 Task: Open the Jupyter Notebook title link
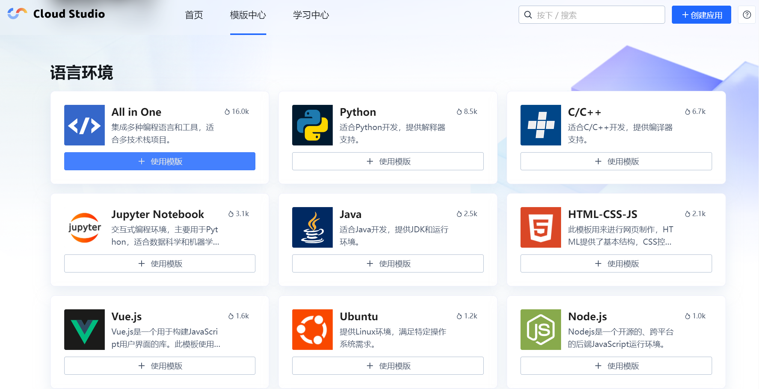[x=157, y=214]
